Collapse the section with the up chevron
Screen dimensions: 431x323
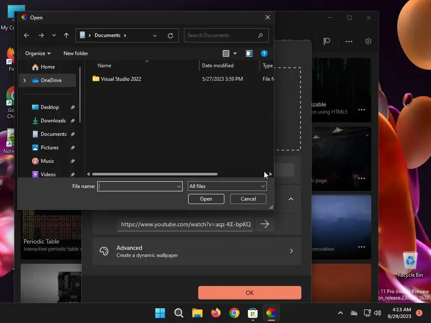(291, 199)
